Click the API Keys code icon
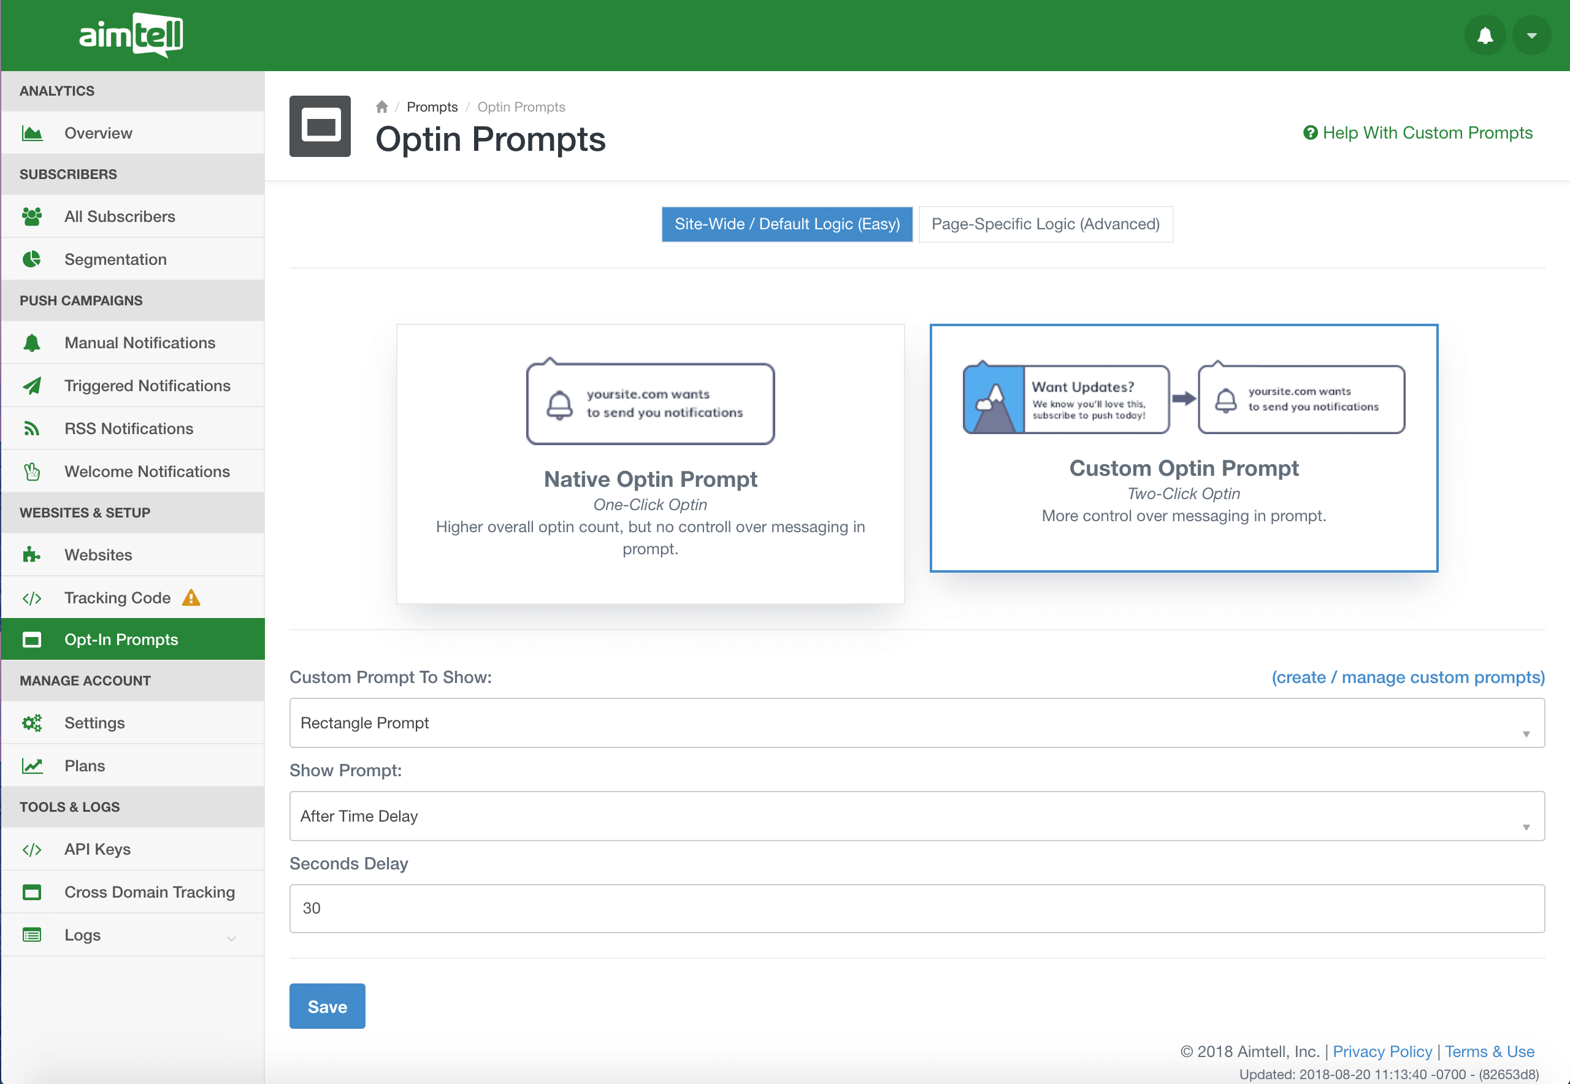The image size is (1570, 1084). pyautogui.click(x=32, y=850)
